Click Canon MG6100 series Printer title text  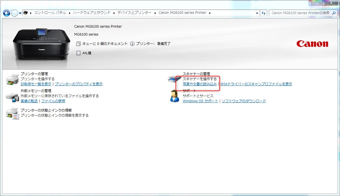(x=98, y=27)
